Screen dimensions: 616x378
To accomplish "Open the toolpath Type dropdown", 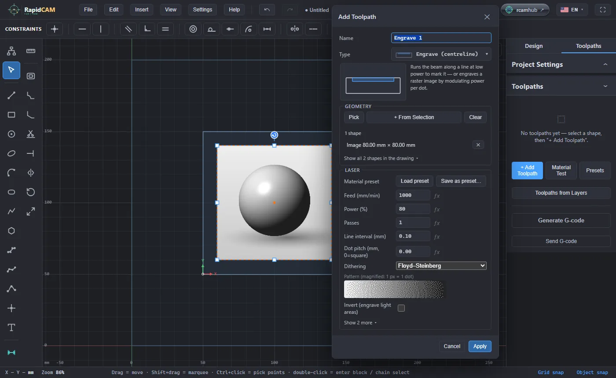I will click(441, 54).
